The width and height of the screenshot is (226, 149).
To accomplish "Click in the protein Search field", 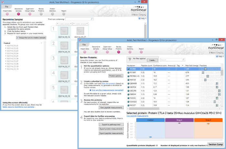I will coord(171,60).
